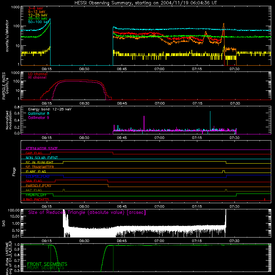Viewport: 275px width, 275px height.
Task: Select the yellow 12-25 keV legend entry
Action: point(37,15)
